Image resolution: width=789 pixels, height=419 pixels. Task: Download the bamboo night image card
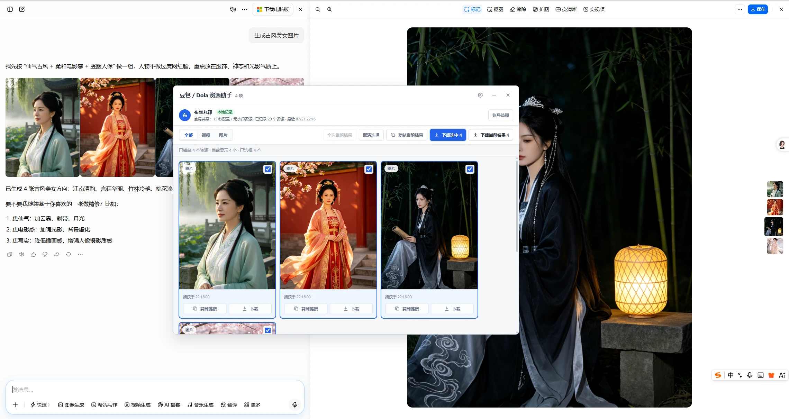(x=452, y=309)
